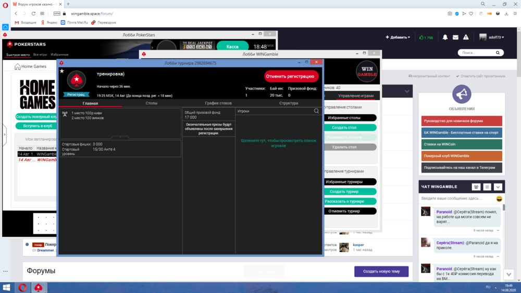Go back in Opera browser
Viewport: 521px width, 293px height.
point(16,14)
